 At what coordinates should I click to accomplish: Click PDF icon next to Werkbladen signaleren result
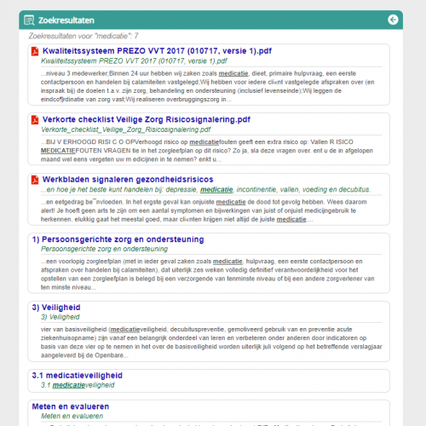click(35, 180)
